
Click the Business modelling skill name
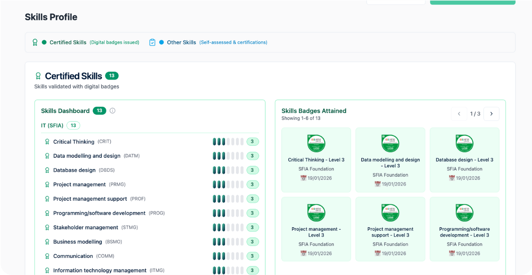click(78, 242)
